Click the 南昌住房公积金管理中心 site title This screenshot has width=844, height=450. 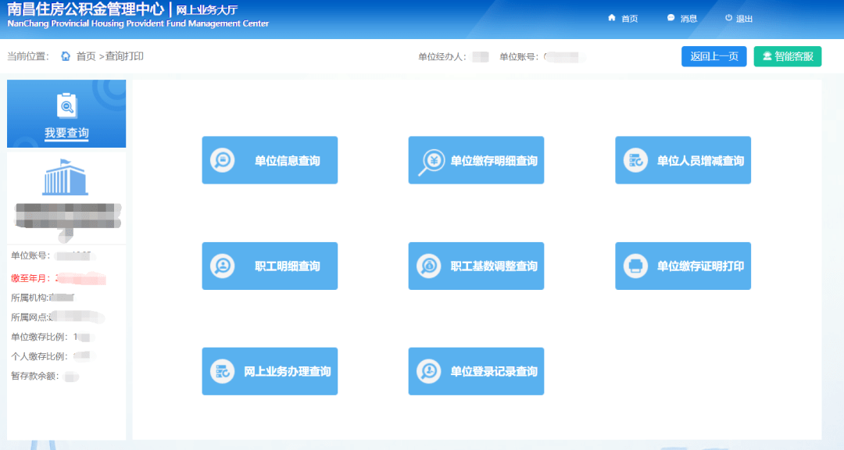point(86,9)
